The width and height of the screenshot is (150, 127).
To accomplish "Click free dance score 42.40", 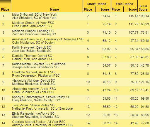I will point(134,123).
